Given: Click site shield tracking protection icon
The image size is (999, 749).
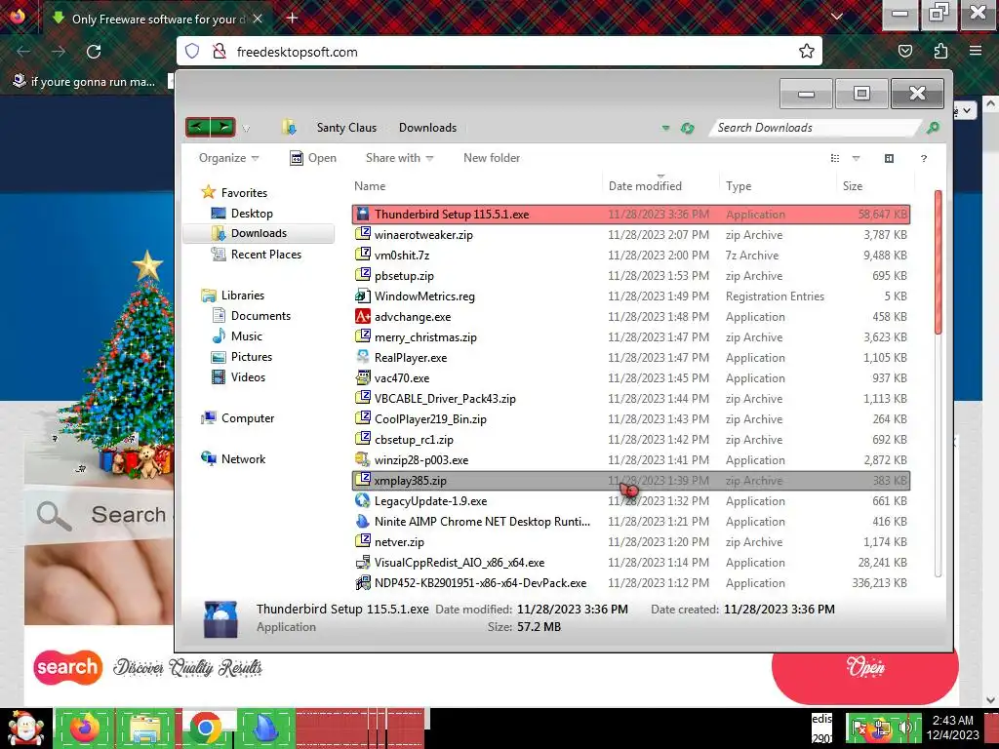Looking at the screenshot, I should click(x=192, y=52).
